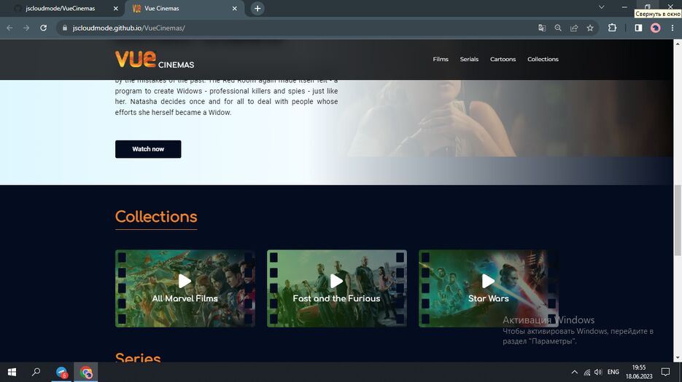Open the Fast and the Furious title text

337,298
